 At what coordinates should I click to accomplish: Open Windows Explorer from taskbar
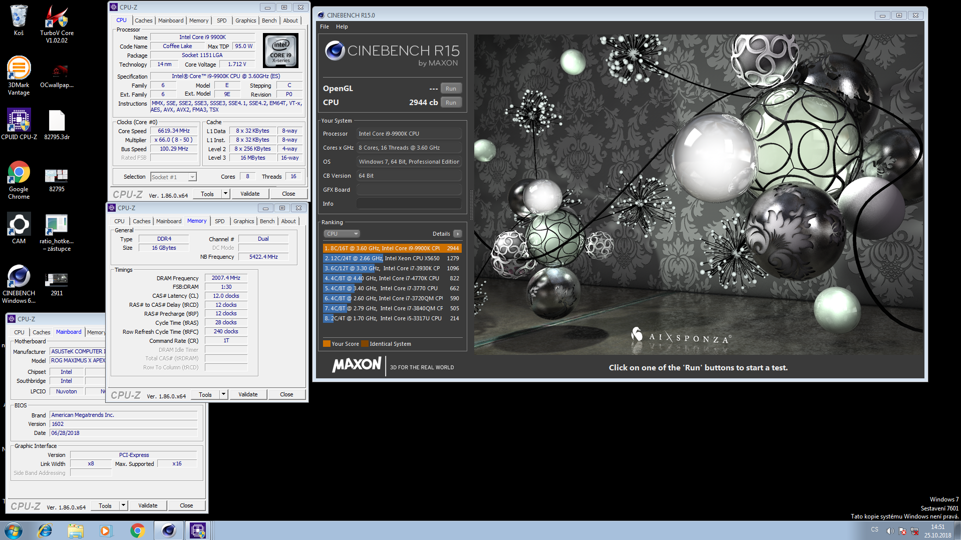click(x=76, y=530)
